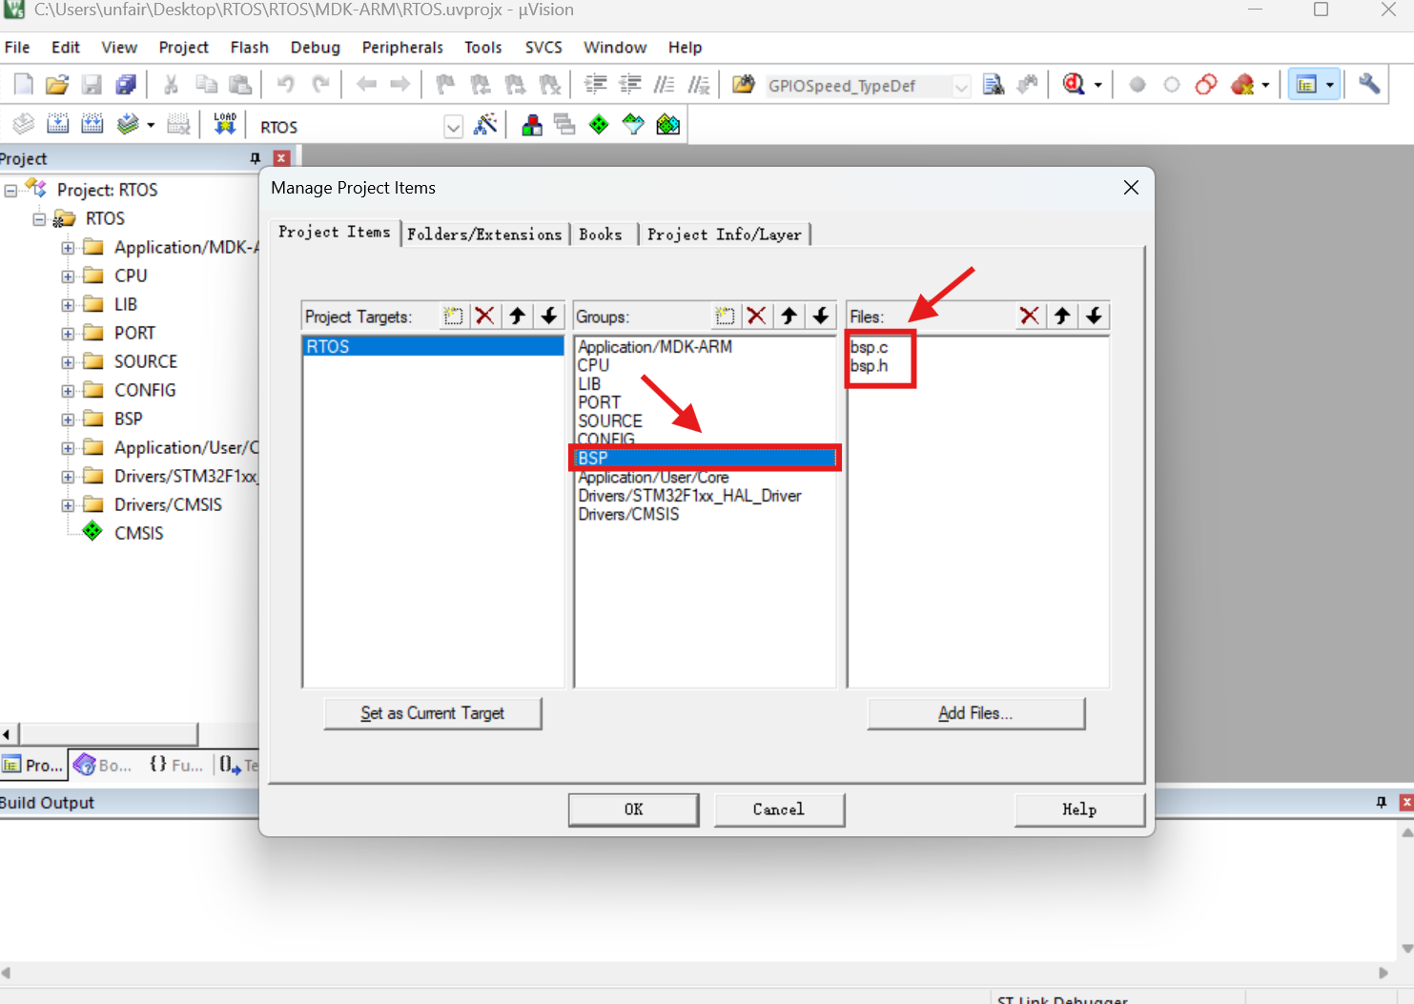Click the Project Window toolbar icon
This screenshot has width=1414, height=1004.
pos(1306,85)
